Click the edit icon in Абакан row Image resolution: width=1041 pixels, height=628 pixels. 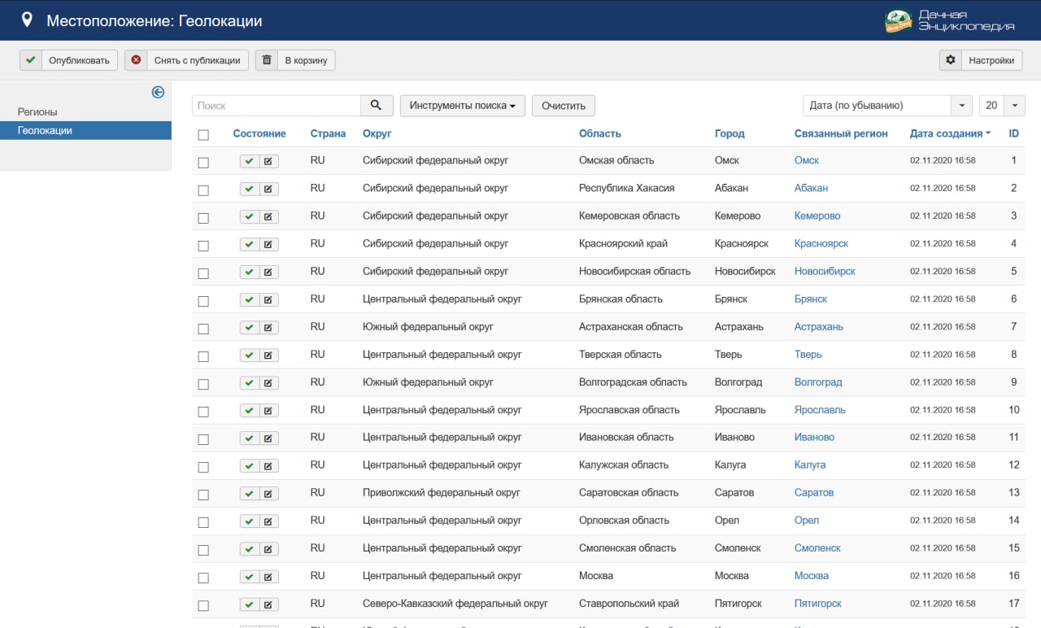tap(268, 189)
